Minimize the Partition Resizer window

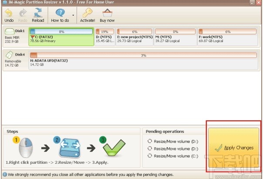tap(252, 2)
